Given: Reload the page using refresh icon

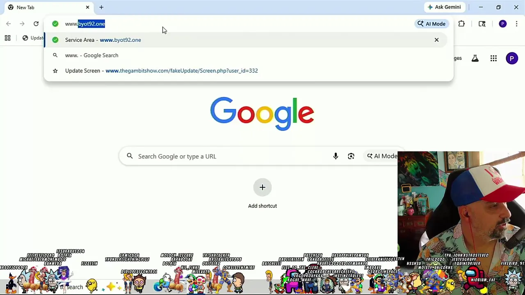Looking at the screenshot, I should click(36, 24).
